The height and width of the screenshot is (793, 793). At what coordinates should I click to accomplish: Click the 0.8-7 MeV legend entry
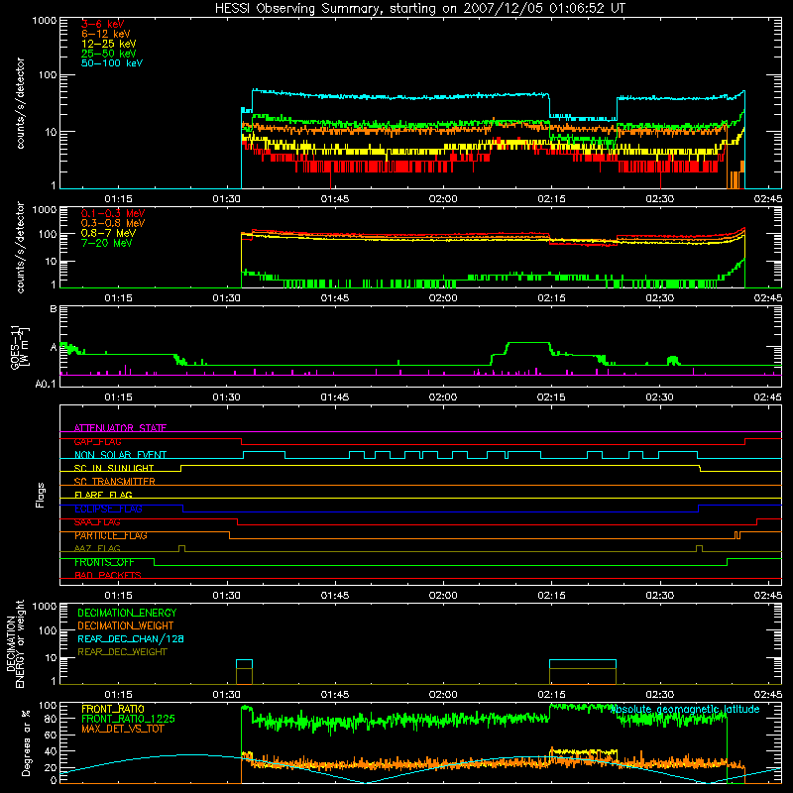(108, 233)
